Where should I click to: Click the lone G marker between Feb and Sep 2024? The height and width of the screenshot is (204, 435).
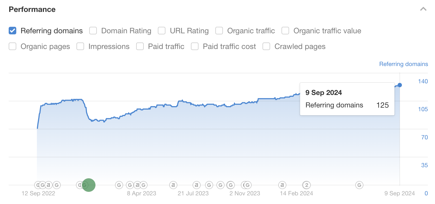[x=359, y=185]
